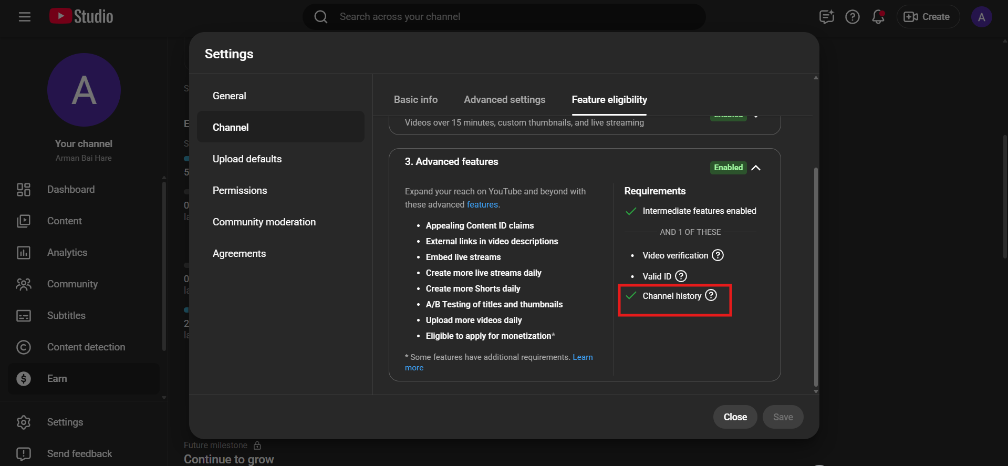Expand the Intermediate features chevron

tap(756, 117)
